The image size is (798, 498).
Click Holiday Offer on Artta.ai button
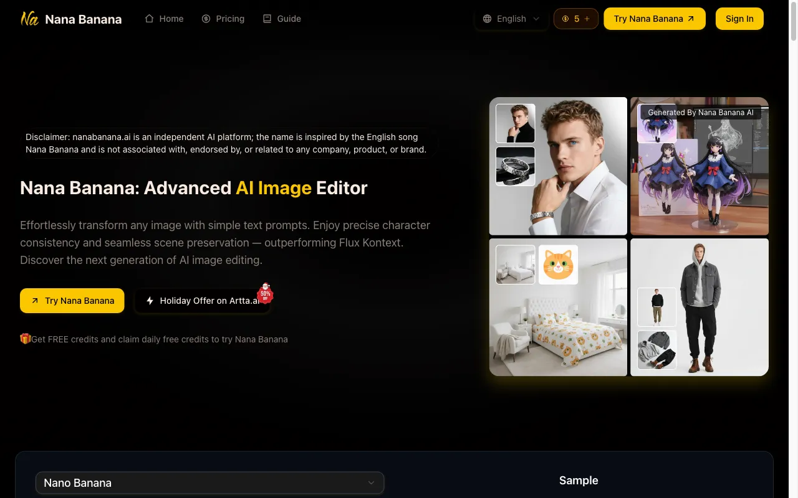click(202, 301)
